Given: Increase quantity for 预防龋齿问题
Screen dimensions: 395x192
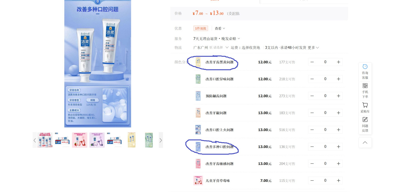Looking at the screenshot, I should (339, 96).
